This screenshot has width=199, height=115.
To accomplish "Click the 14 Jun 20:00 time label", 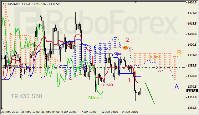I will pos(130,112).
